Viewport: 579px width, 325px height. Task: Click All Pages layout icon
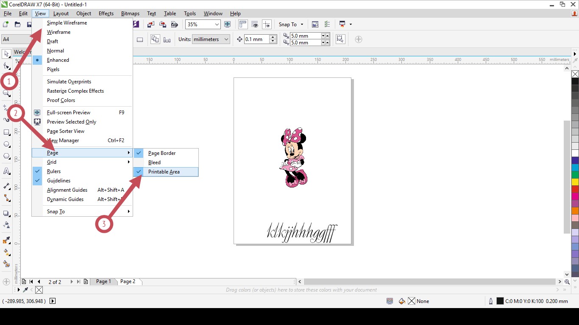point(156,39)
